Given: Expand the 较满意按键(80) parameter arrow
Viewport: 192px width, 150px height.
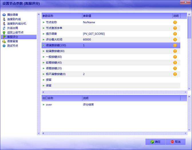Looking at the screenshot, I should click(x=44, y=51).
